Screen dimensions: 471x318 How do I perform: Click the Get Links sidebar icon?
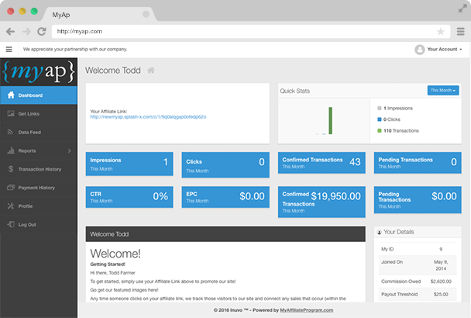[x=9, y=114]
